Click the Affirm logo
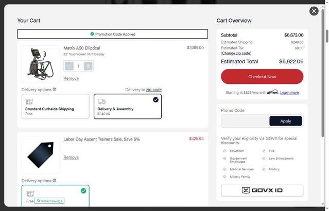Screen dimensions: 329x211 [x=272, y=92]
